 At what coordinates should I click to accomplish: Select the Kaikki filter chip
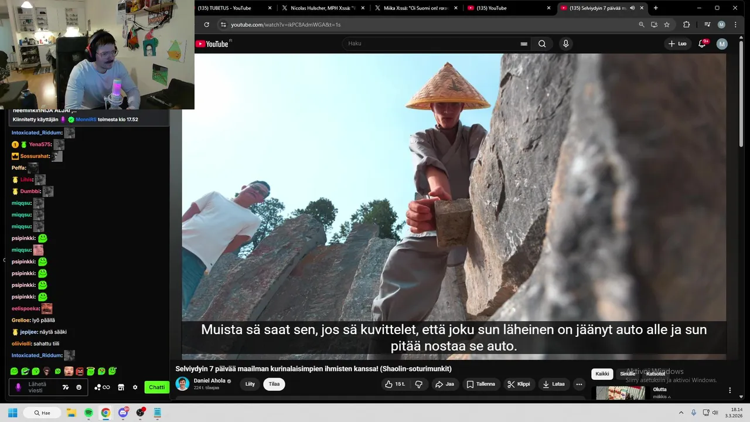(x=602, y=374)
